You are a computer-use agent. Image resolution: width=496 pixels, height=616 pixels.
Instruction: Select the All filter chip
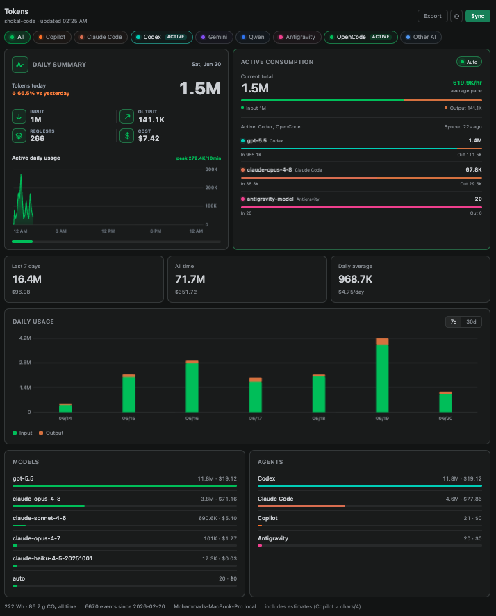click(17, 37)
